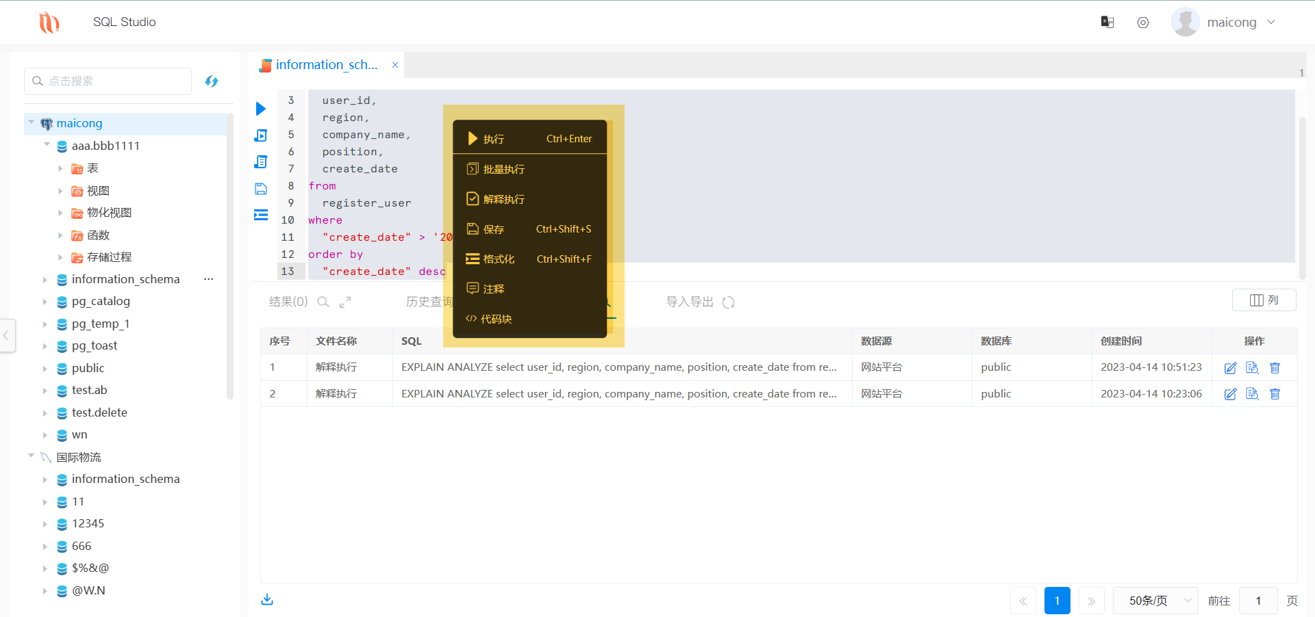This screenshot has width=1315, height=617.
Task: Collapse the left sidebar panel handle
Action: click(x=6, y=335)
